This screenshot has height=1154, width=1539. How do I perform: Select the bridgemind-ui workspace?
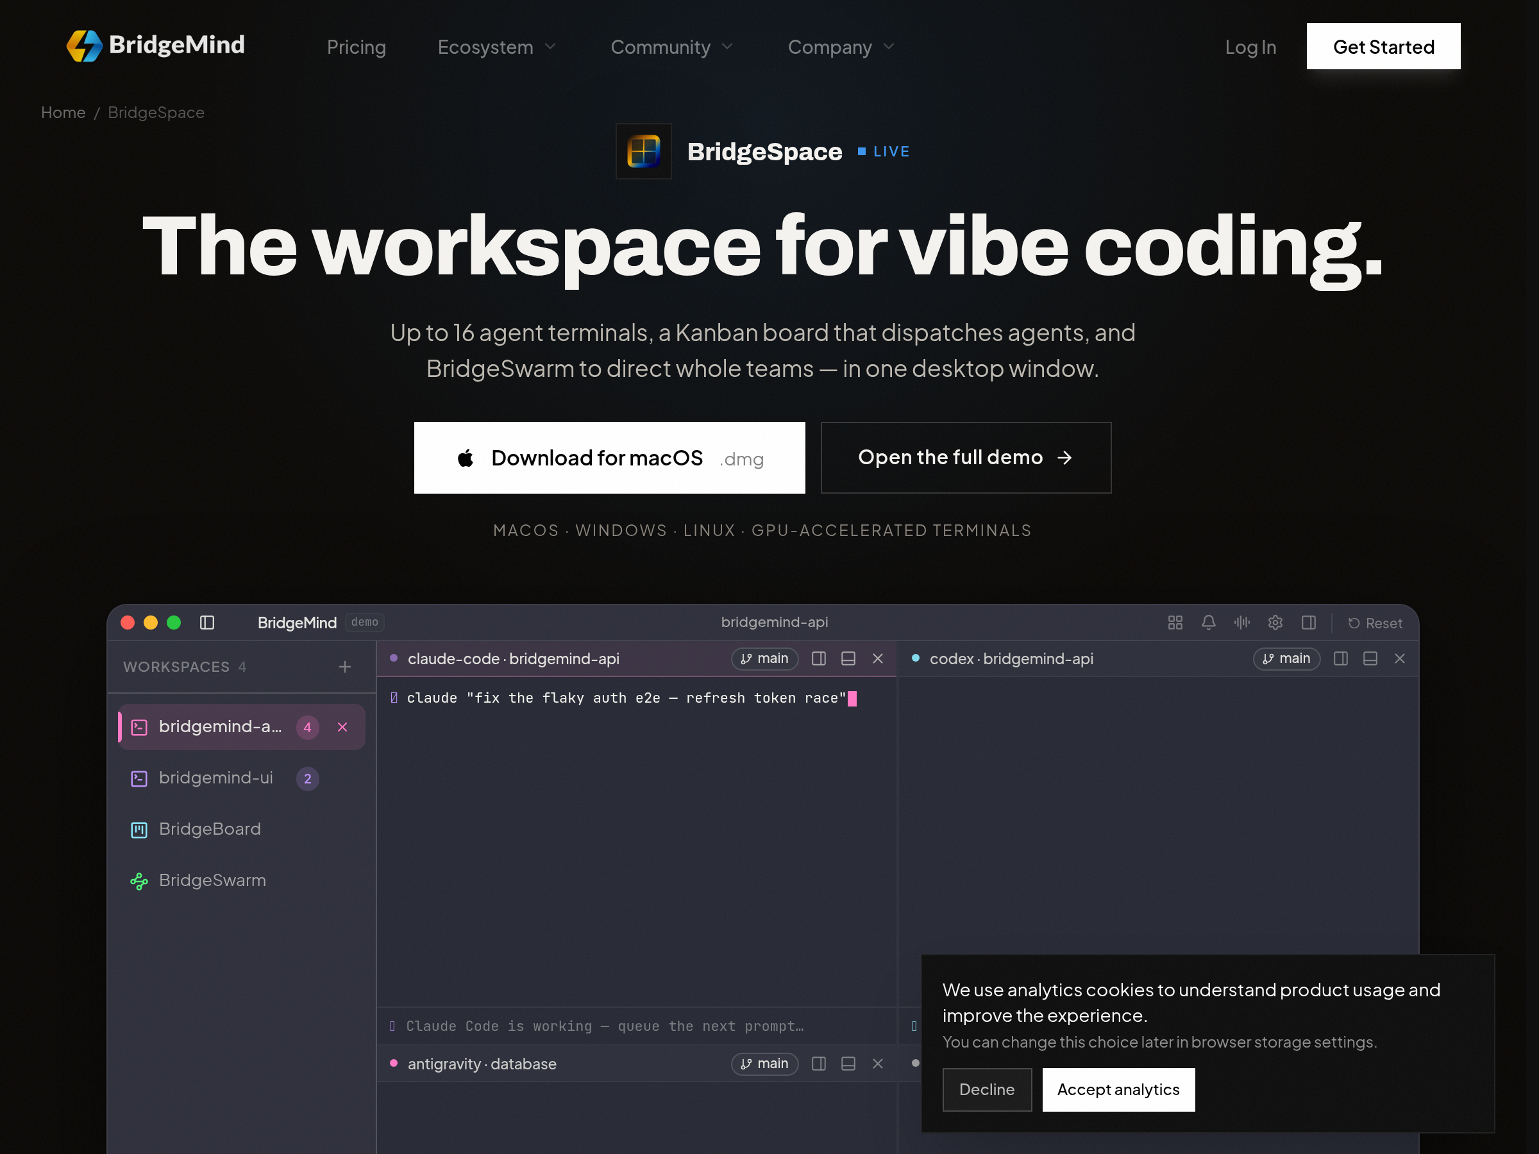241,778
